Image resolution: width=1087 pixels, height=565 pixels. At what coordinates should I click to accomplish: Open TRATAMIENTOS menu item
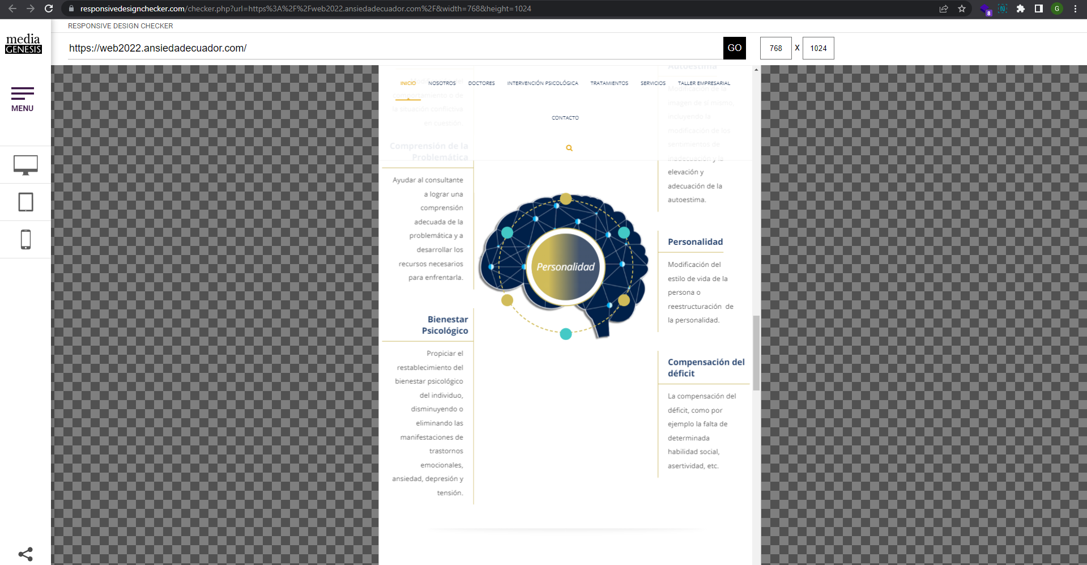point(609,83)
